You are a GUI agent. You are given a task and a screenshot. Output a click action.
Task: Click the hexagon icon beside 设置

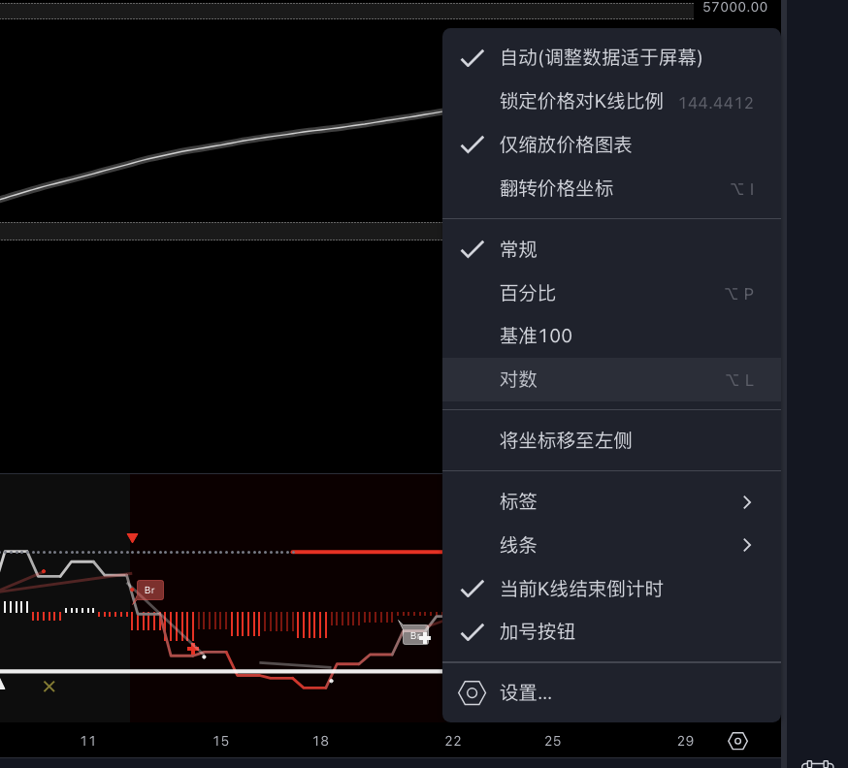472,693
